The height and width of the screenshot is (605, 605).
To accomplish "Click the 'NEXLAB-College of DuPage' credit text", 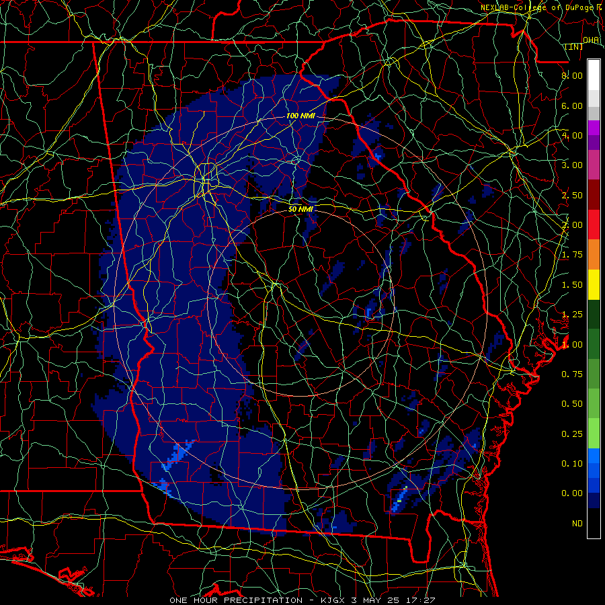I will [538, 7].
